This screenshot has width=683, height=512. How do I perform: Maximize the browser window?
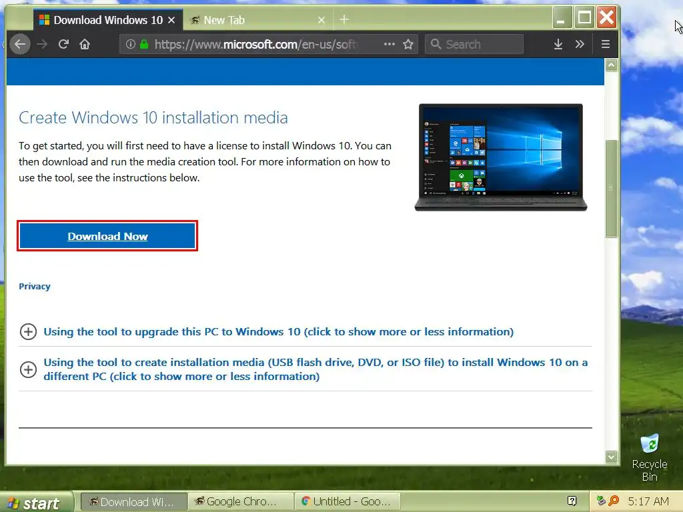[x=584, y=17]
